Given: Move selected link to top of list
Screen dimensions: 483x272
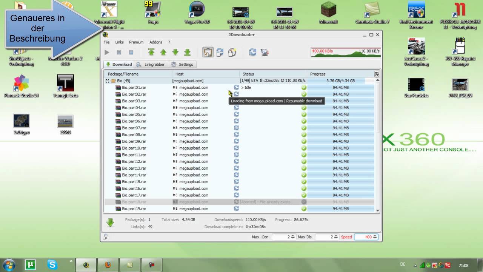Looking at the screenshot, I should click(x=151, y=52).
